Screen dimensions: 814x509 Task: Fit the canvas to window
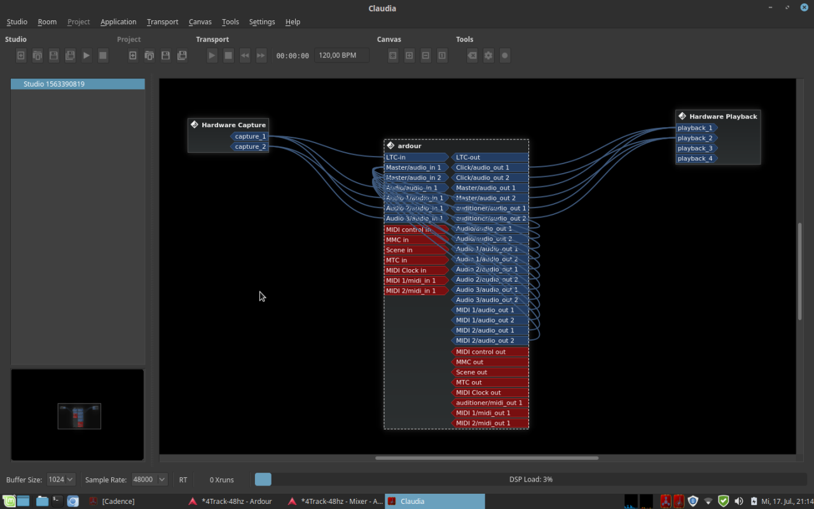click(x=393, y=56)
